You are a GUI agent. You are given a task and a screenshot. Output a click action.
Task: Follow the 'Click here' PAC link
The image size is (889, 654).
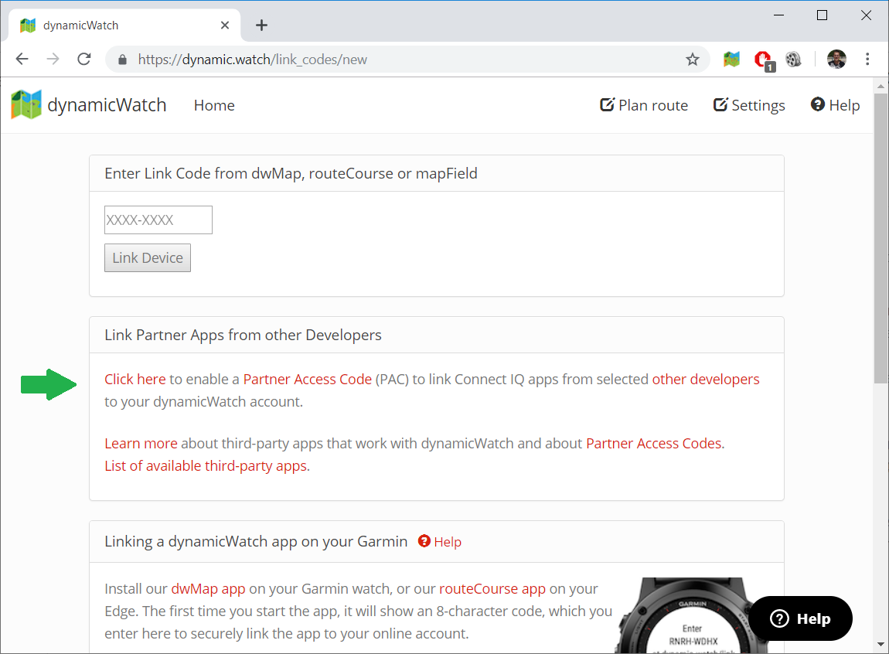click(x=135, y=380)
